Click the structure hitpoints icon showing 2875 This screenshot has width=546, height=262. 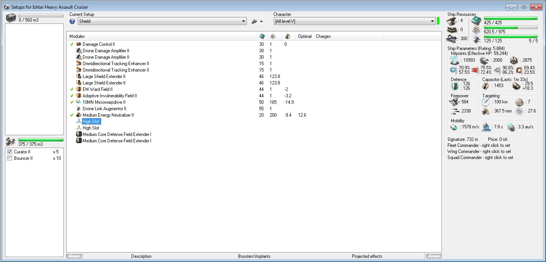(514, 60)
